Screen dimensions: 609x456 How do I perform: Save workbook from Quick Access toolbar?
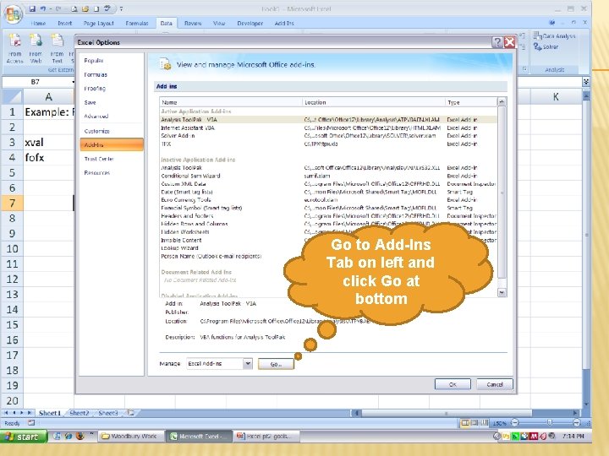[x=33, y=8]
